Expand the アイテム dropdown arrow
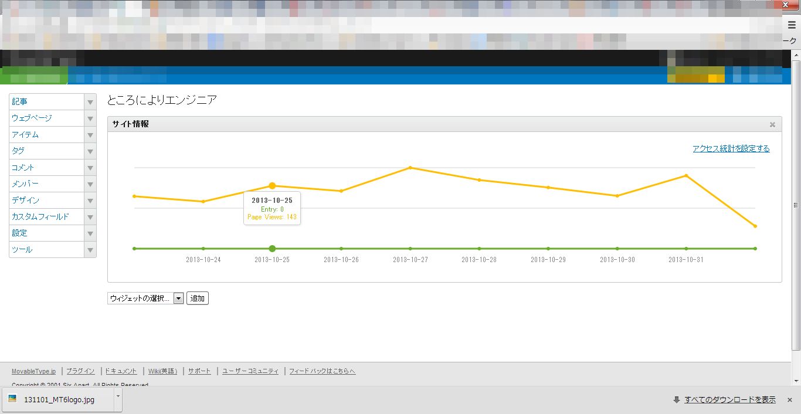 click(x=90, y=135)
